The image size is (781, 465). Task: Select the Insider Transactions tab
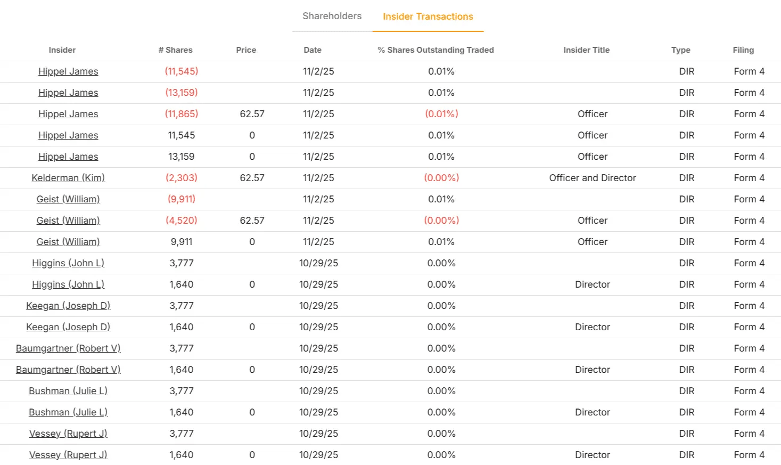[x=428, y=17]
